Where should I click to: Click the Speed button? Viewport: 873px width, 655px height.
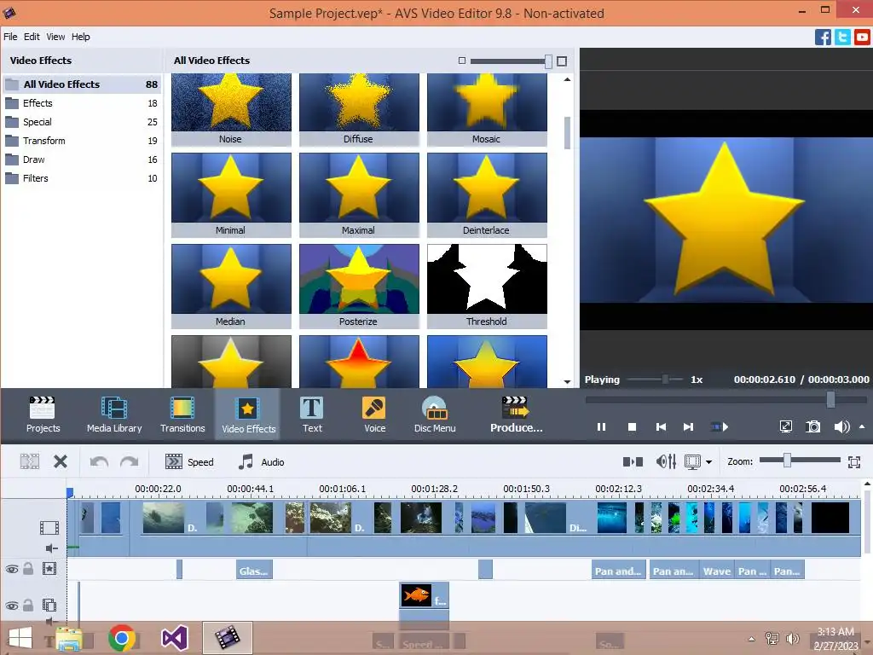189,461
